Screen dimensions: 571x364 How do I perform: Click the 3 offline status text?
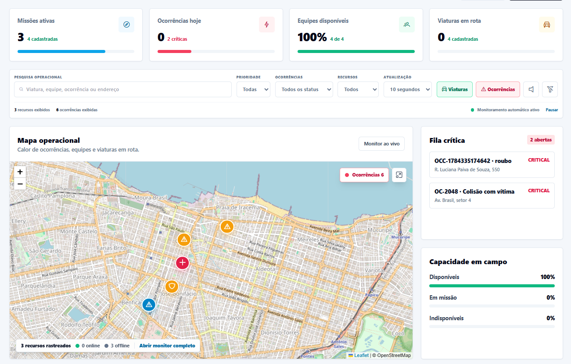(117, 346)
